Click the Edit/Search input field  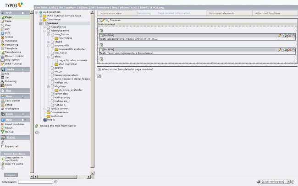[x=35, y=182]
